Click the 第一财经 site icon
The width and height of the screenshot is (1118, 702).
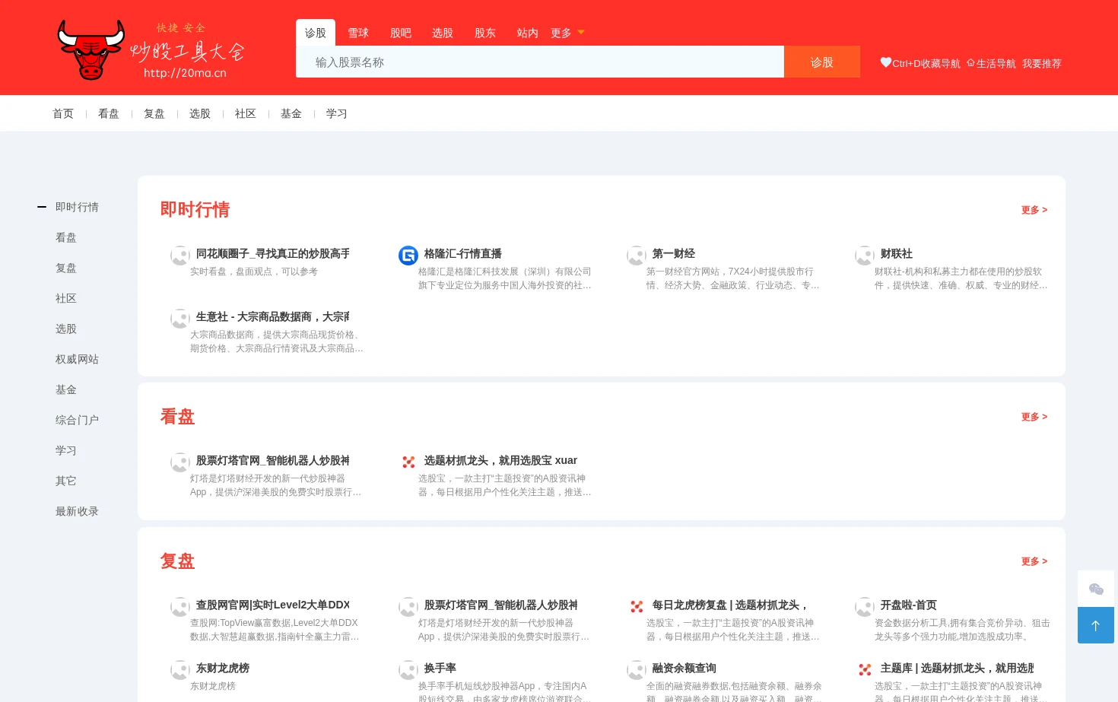tap(637, 256)
